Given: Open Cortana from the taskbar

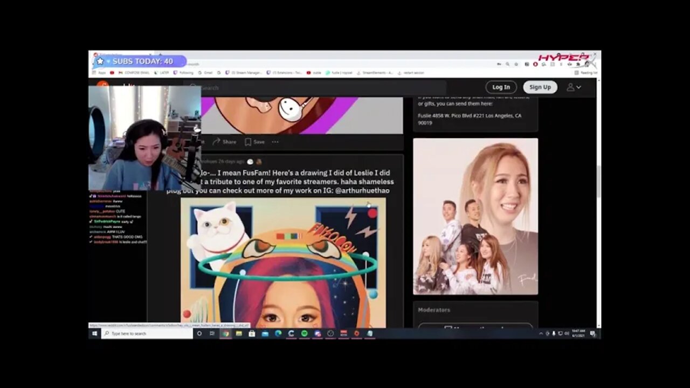Looking at the screenshot, I should pyautogui.click(x=199, y=334).
